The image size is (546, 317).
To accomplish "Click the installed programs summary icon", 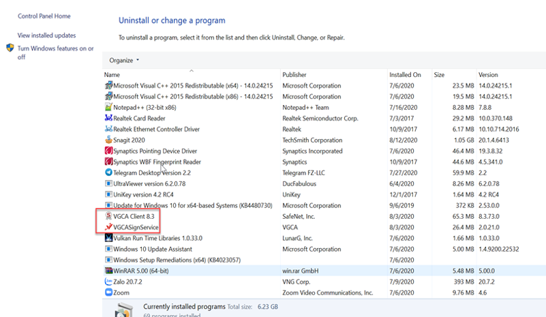I will pos(124,310).
